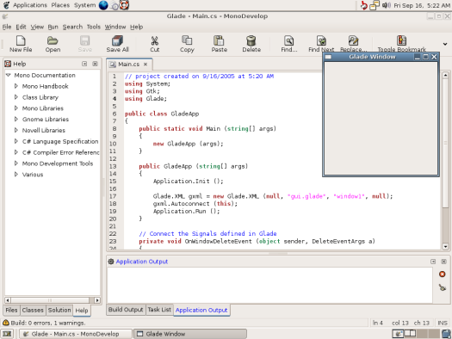452x339 pixels.
Task: Open the GNOME Applications menu
Action: coord(29,5)
